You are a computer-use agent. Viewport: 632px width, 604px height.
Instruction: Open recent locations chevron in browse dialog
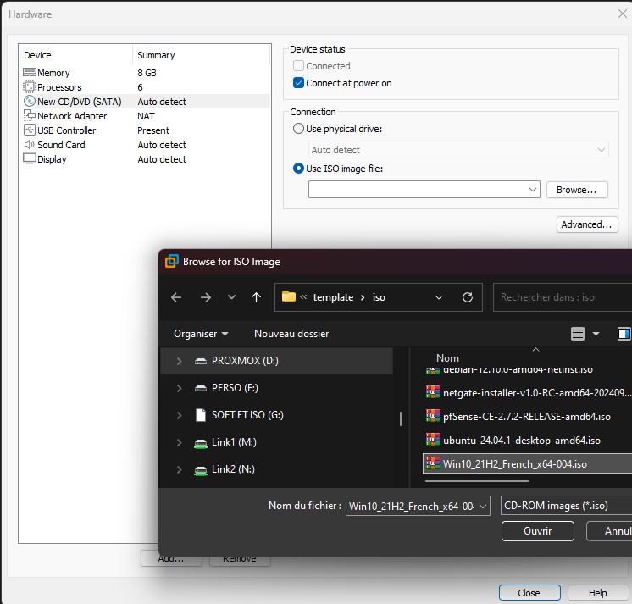231,297
